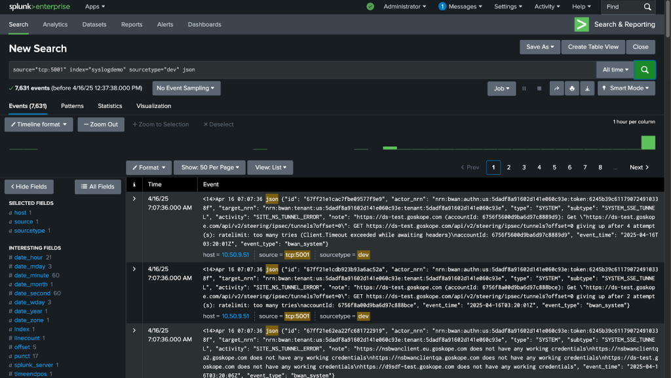Open the All time range picker
The width and height of the screenshot is (671, 378).
615,69
